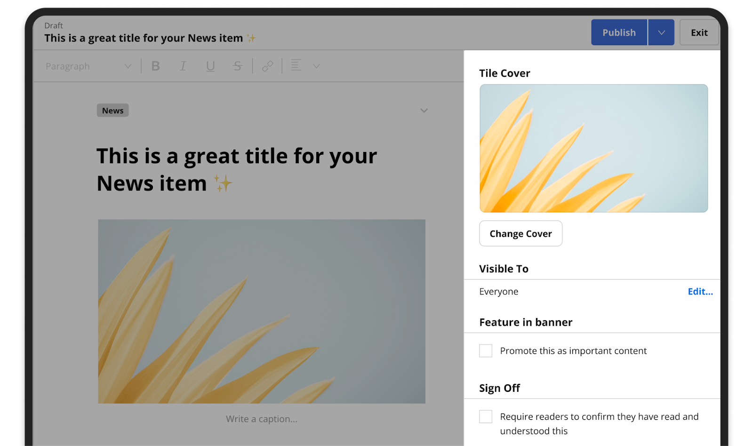Click the Sign Off heading

click(x=499, y=388)
